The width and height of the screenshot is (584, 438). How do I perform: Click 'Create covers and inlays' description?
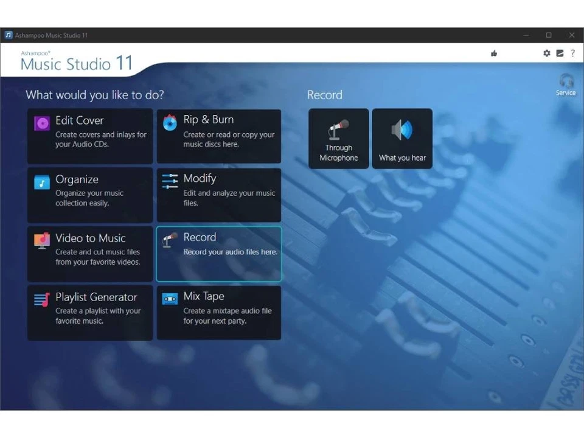click(101, 139)
